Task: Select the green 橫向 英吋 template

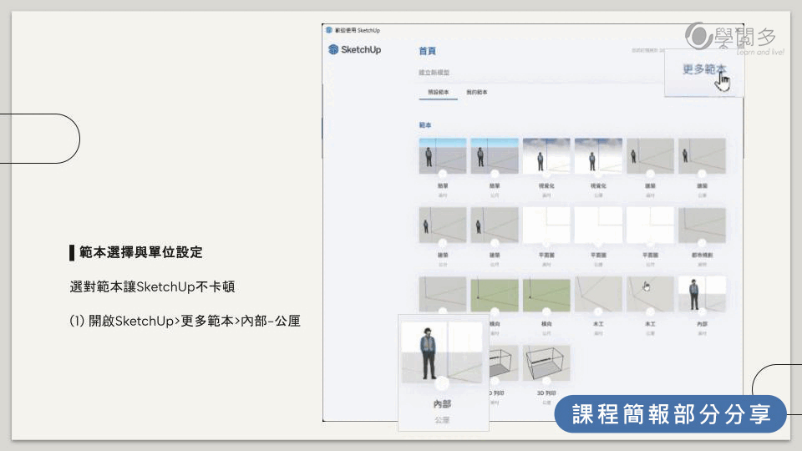Action: coord(495,294)
